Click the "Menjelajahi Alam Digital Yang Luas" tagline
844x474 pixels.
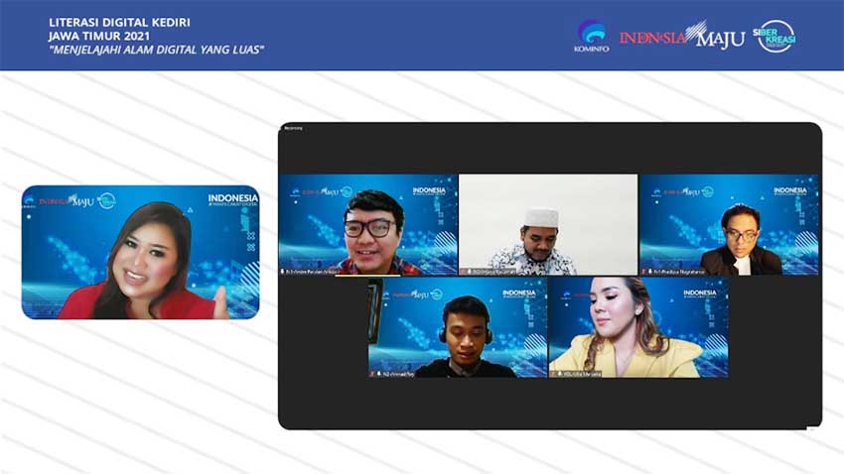click(156, 50)
